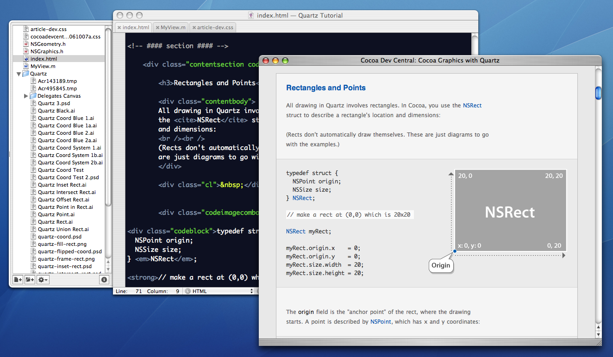Click the NSGraphics.h header file icon

[x=26, y=51]
